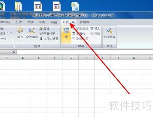Toggle Design Mode (设计模式)
153x117 pixels.
tap(32, 33)
